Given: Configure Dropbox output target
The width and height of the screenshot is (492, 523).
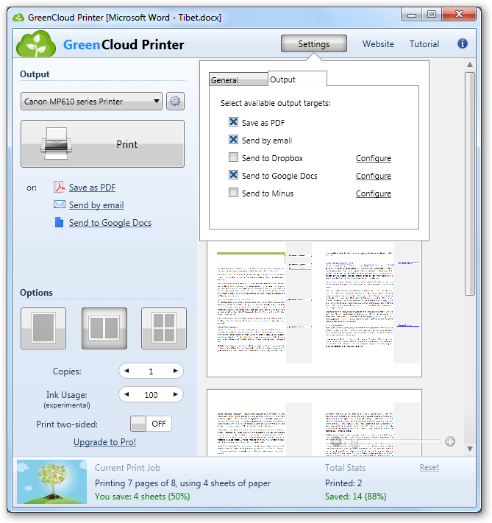Looking at the screenshot, I should click(x=374, y=158).
